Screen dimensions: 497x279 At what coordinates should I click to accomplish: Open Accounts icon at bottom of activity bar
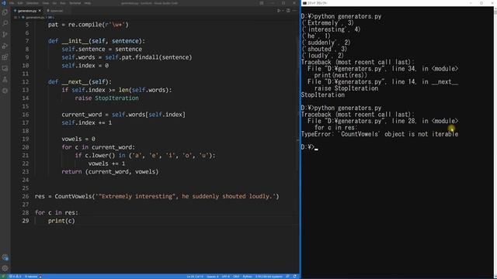point(5,257)
